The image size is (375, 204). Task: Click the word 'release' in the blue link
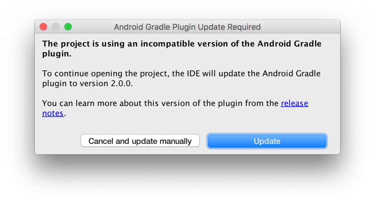pyautogui.click(x=294, y=103)
